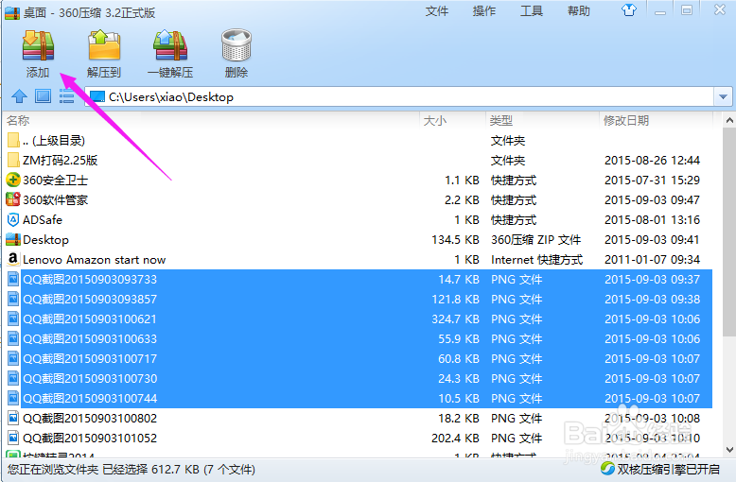Viewport: 736px width, 482px height.
Task: Click the Amazon 'a' shortcut icon
Action: pyautogui.click(x=13, y=259)
